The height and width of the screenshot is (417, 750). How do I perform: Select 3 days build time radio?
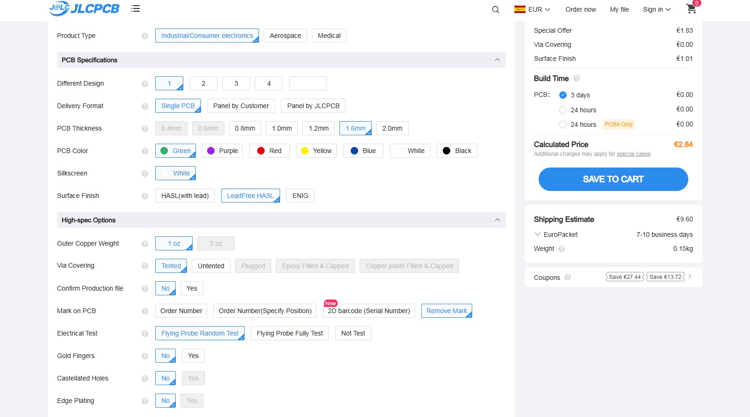[563, 95]
